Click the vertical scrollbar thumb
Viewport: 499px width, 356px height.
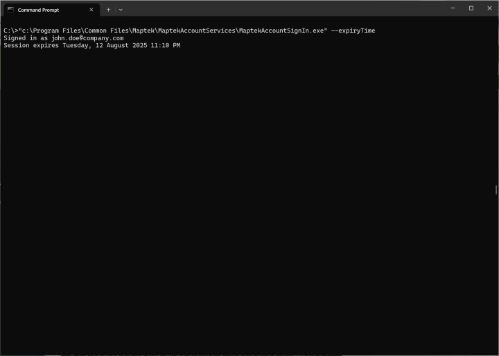(x=496, y=189)
